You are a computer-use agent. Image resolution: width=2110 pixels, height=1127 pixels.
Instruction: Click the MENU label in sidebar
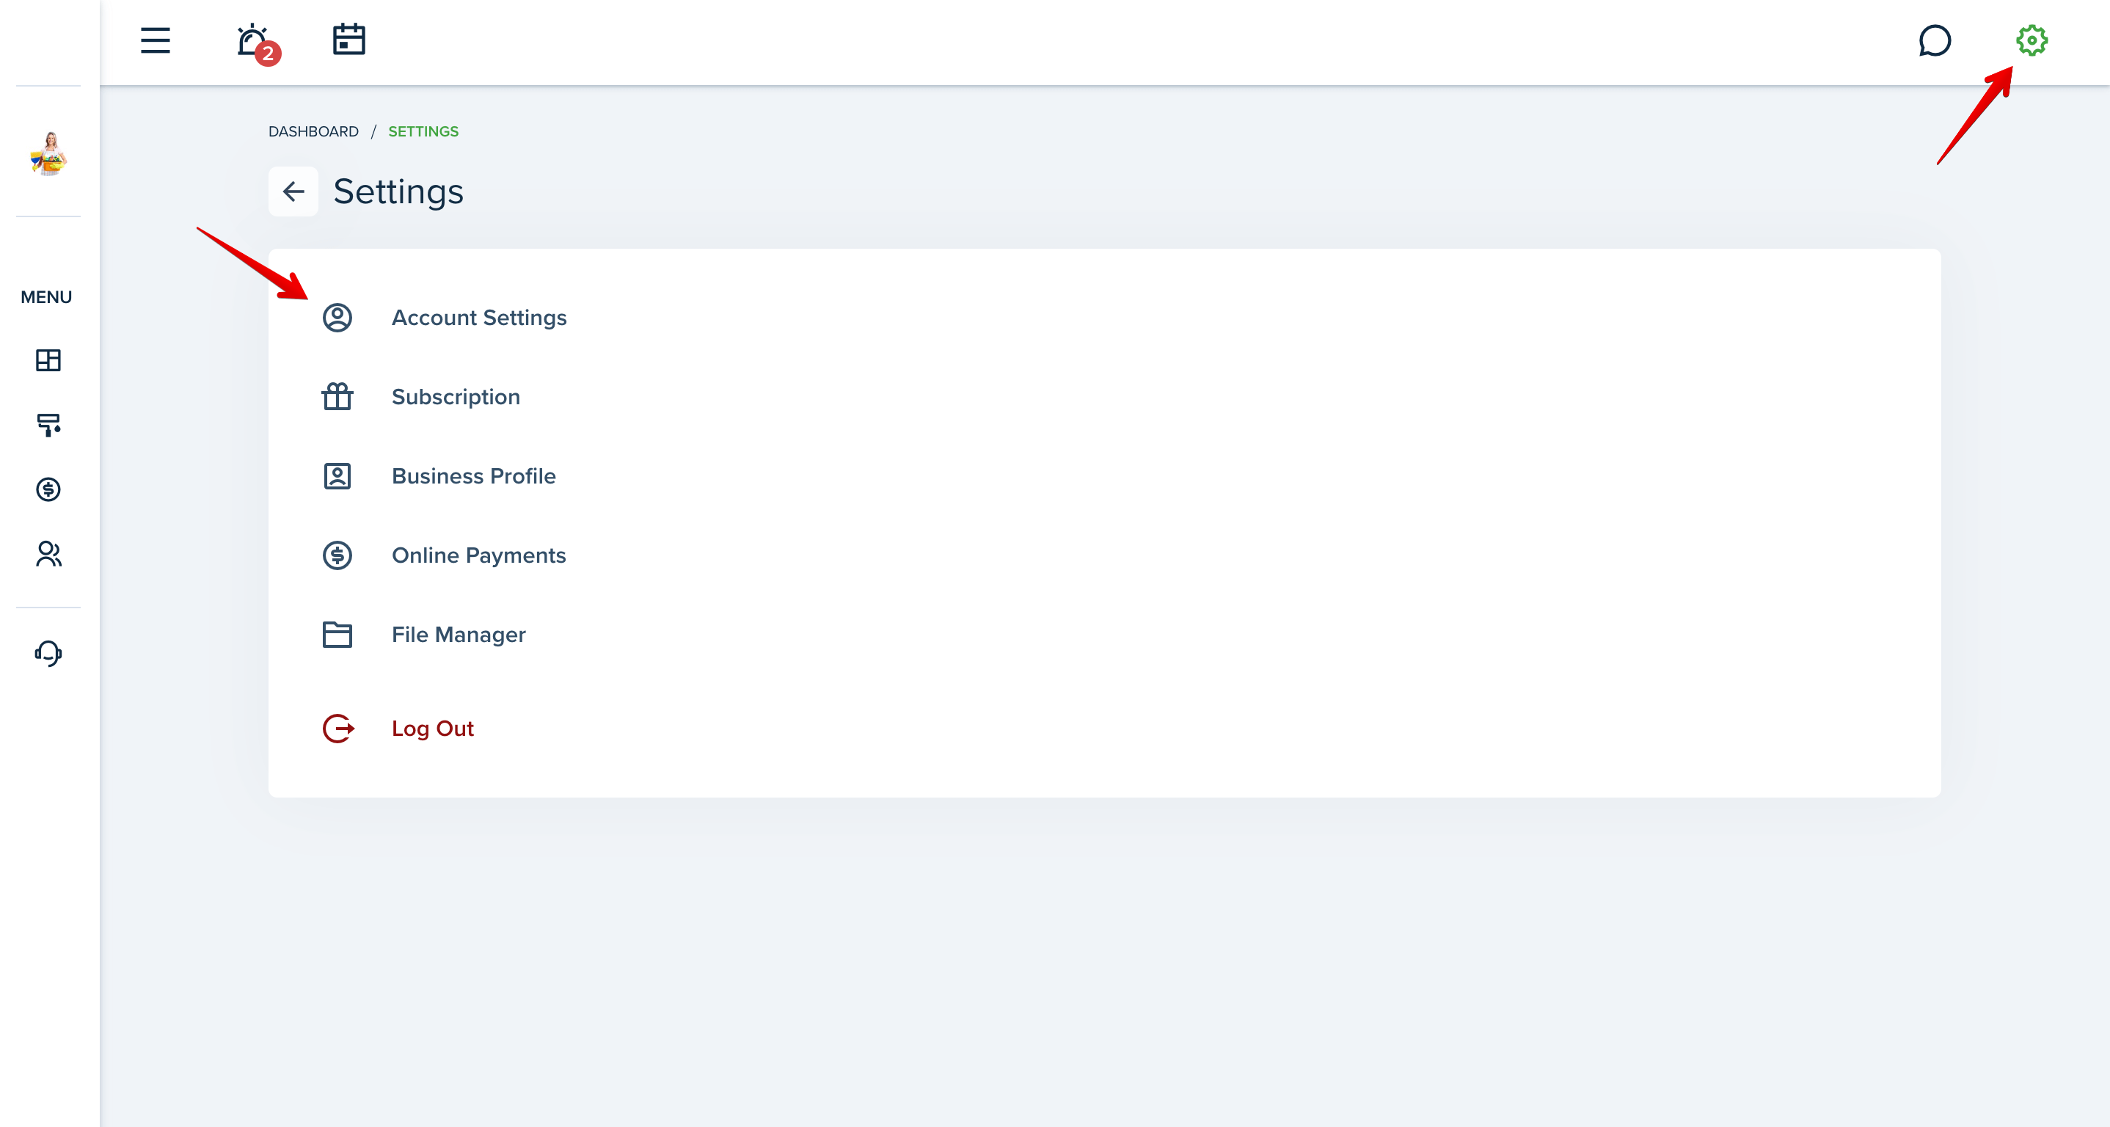(47, 297)
